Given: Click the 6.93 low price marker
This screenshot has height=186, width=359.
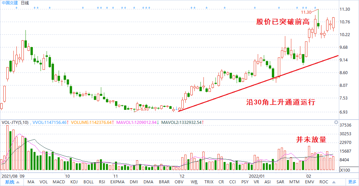Looking at the screenshot, I should coord(145,109).
